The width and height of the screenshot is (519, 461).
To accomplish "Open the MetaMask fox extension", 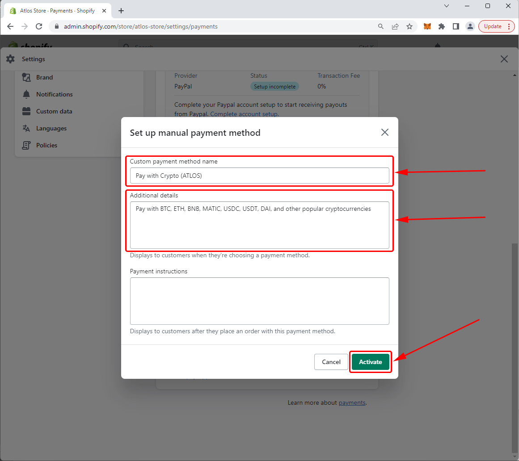I will click(427, 26).
